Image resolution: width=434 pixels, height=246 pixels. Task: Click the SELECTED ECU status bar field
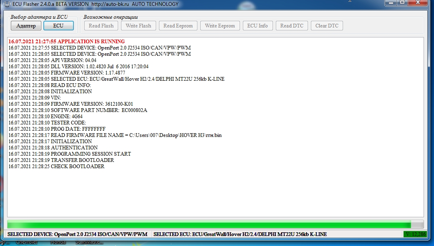(240, 234)
